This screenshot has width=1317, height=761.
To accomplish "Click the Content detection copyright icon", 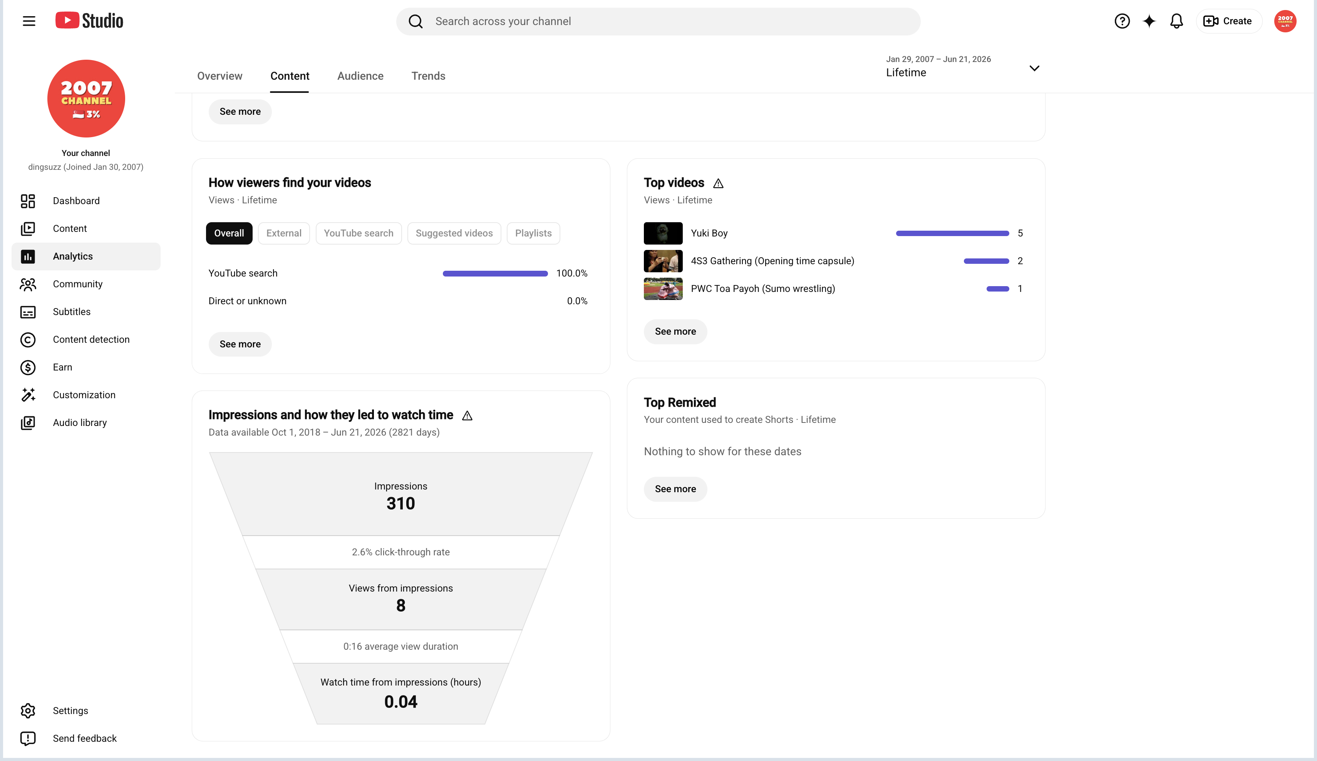I will [x=28, y=340].
